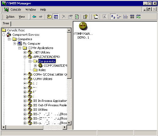
Task: Switch to Status view icon
Action: tap(138, 17)
